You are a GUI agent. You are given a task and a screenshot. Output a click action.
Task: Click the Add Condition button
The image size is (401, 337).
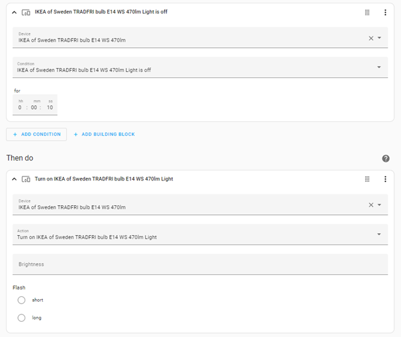(x=37, y=135)
